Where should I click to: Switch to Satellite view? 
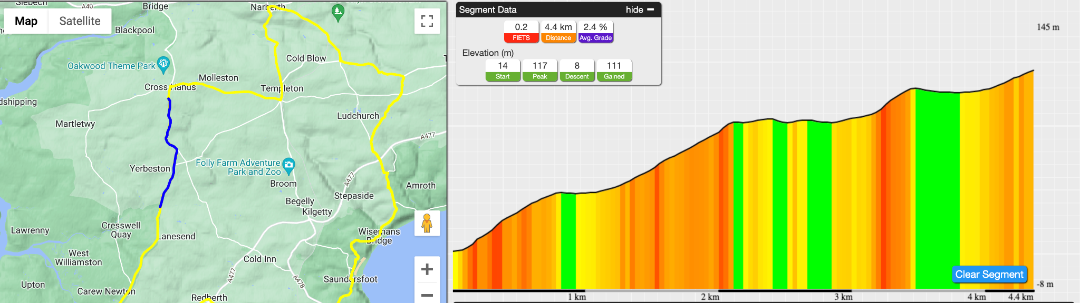80,21
